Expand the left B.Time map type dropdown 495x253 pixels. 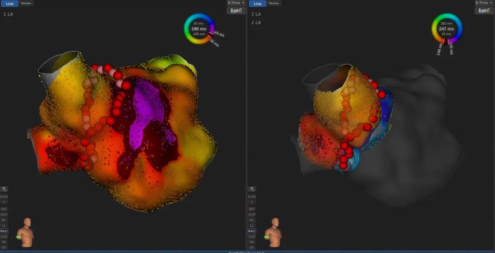236,3
